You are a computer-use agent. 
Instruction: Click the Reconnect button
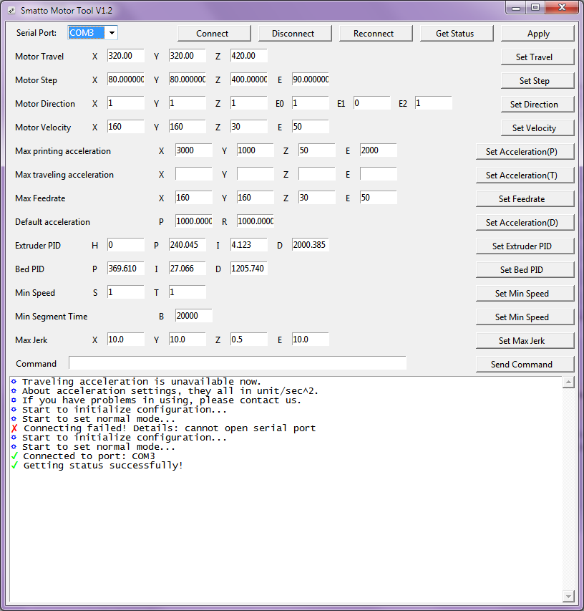pyautogui.click(x=376, y=34)
